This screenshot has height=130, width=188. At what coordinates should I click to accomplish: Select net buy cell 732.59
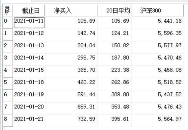pos(71,121)
